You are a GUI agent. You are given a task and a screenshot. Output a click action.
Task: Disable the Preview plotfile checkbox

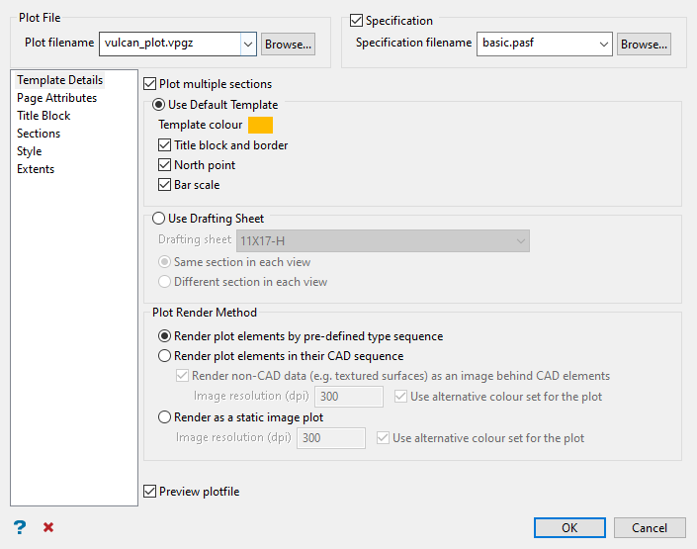(150, 492)
